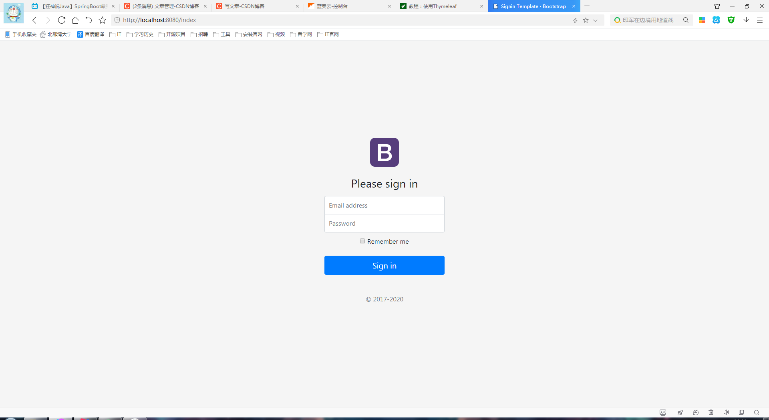
Task: Click the colorful apps grid icon near toolbar
Action: tap(702, 20)
